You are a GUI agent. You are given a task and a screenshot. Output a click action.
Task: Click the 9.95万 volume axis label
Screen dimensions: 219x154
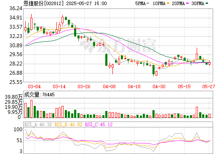click(15, 112)
